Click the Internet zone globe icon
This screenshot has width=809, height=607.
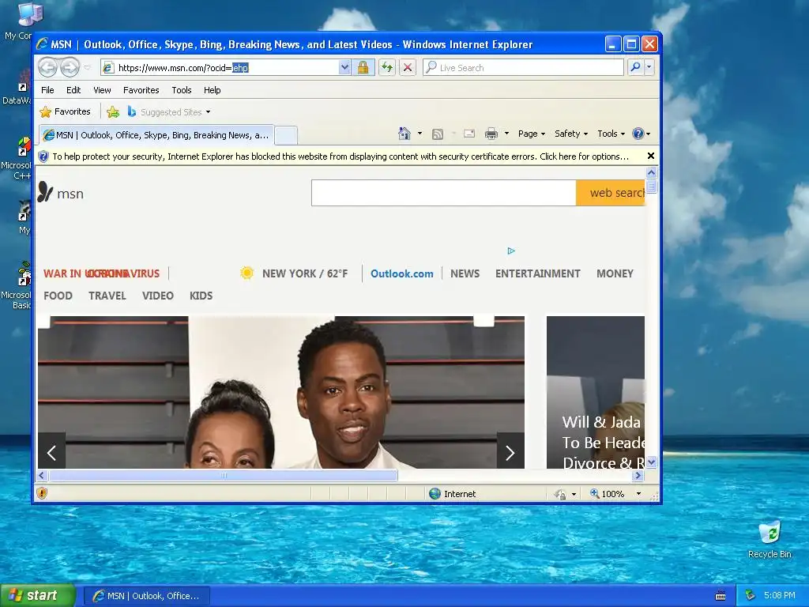click(435, 494)
